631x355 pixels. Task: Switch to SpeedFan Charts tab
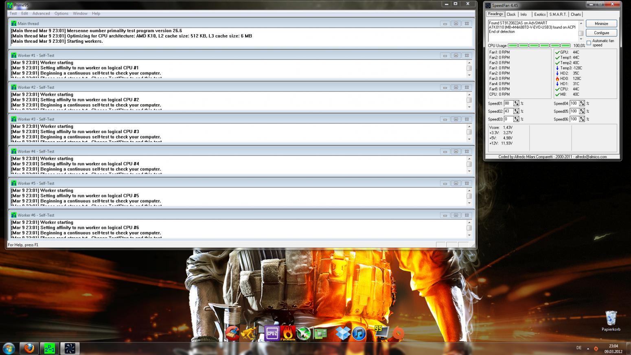(576, 14)
